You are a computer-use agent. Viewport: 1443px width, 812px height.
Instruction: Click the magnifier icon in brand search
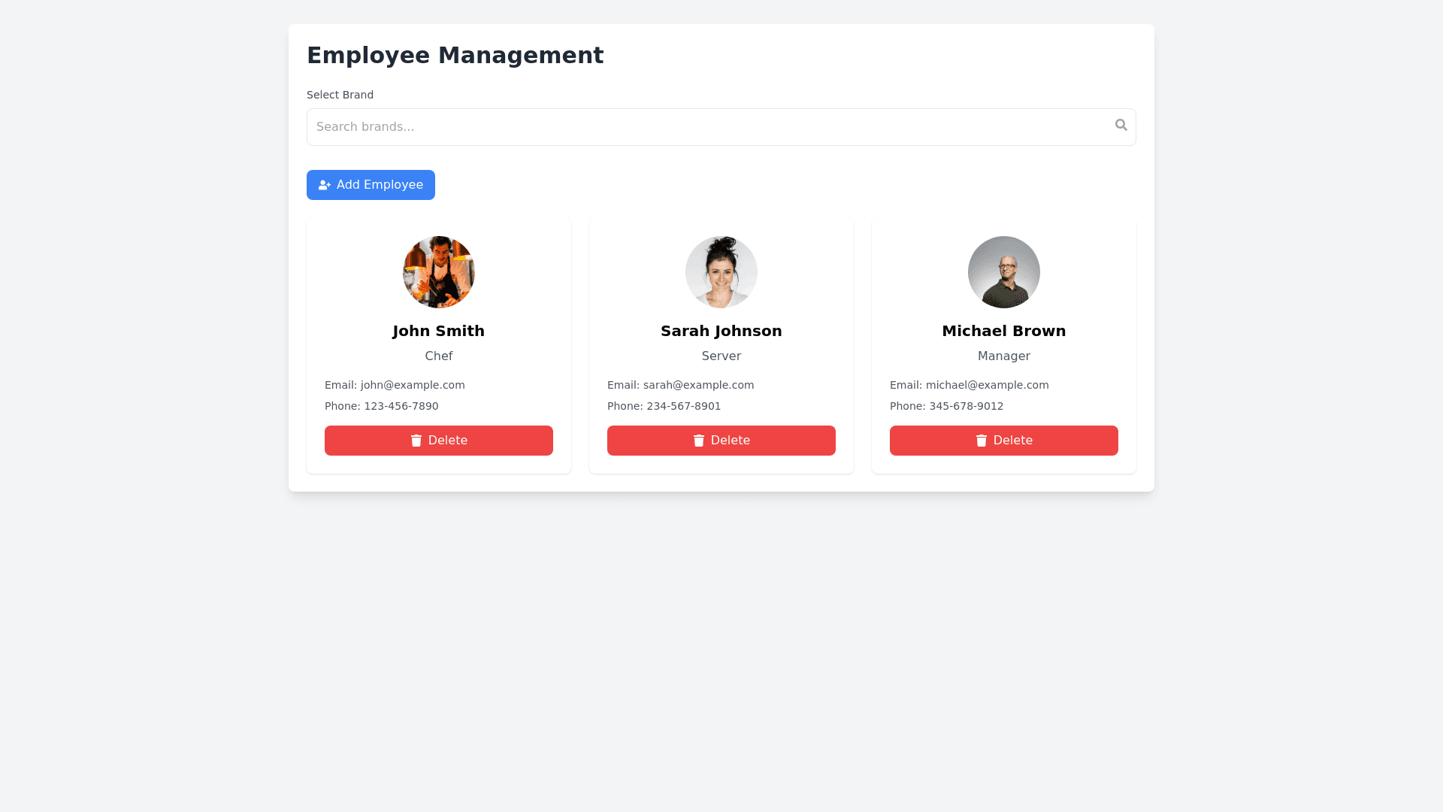coord(1121,125)
